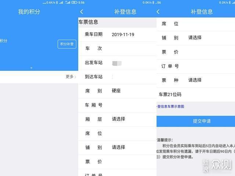The width and height of the screenshot is (235, 176).
Task: Tap the 订单号 field in right panel
Action: point(206,66)
